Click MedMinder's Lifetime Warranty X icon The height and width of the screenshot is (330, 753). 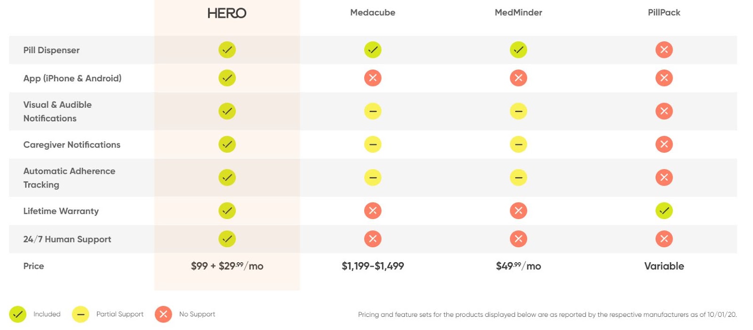pyautogui.click(x=518, y=211)
